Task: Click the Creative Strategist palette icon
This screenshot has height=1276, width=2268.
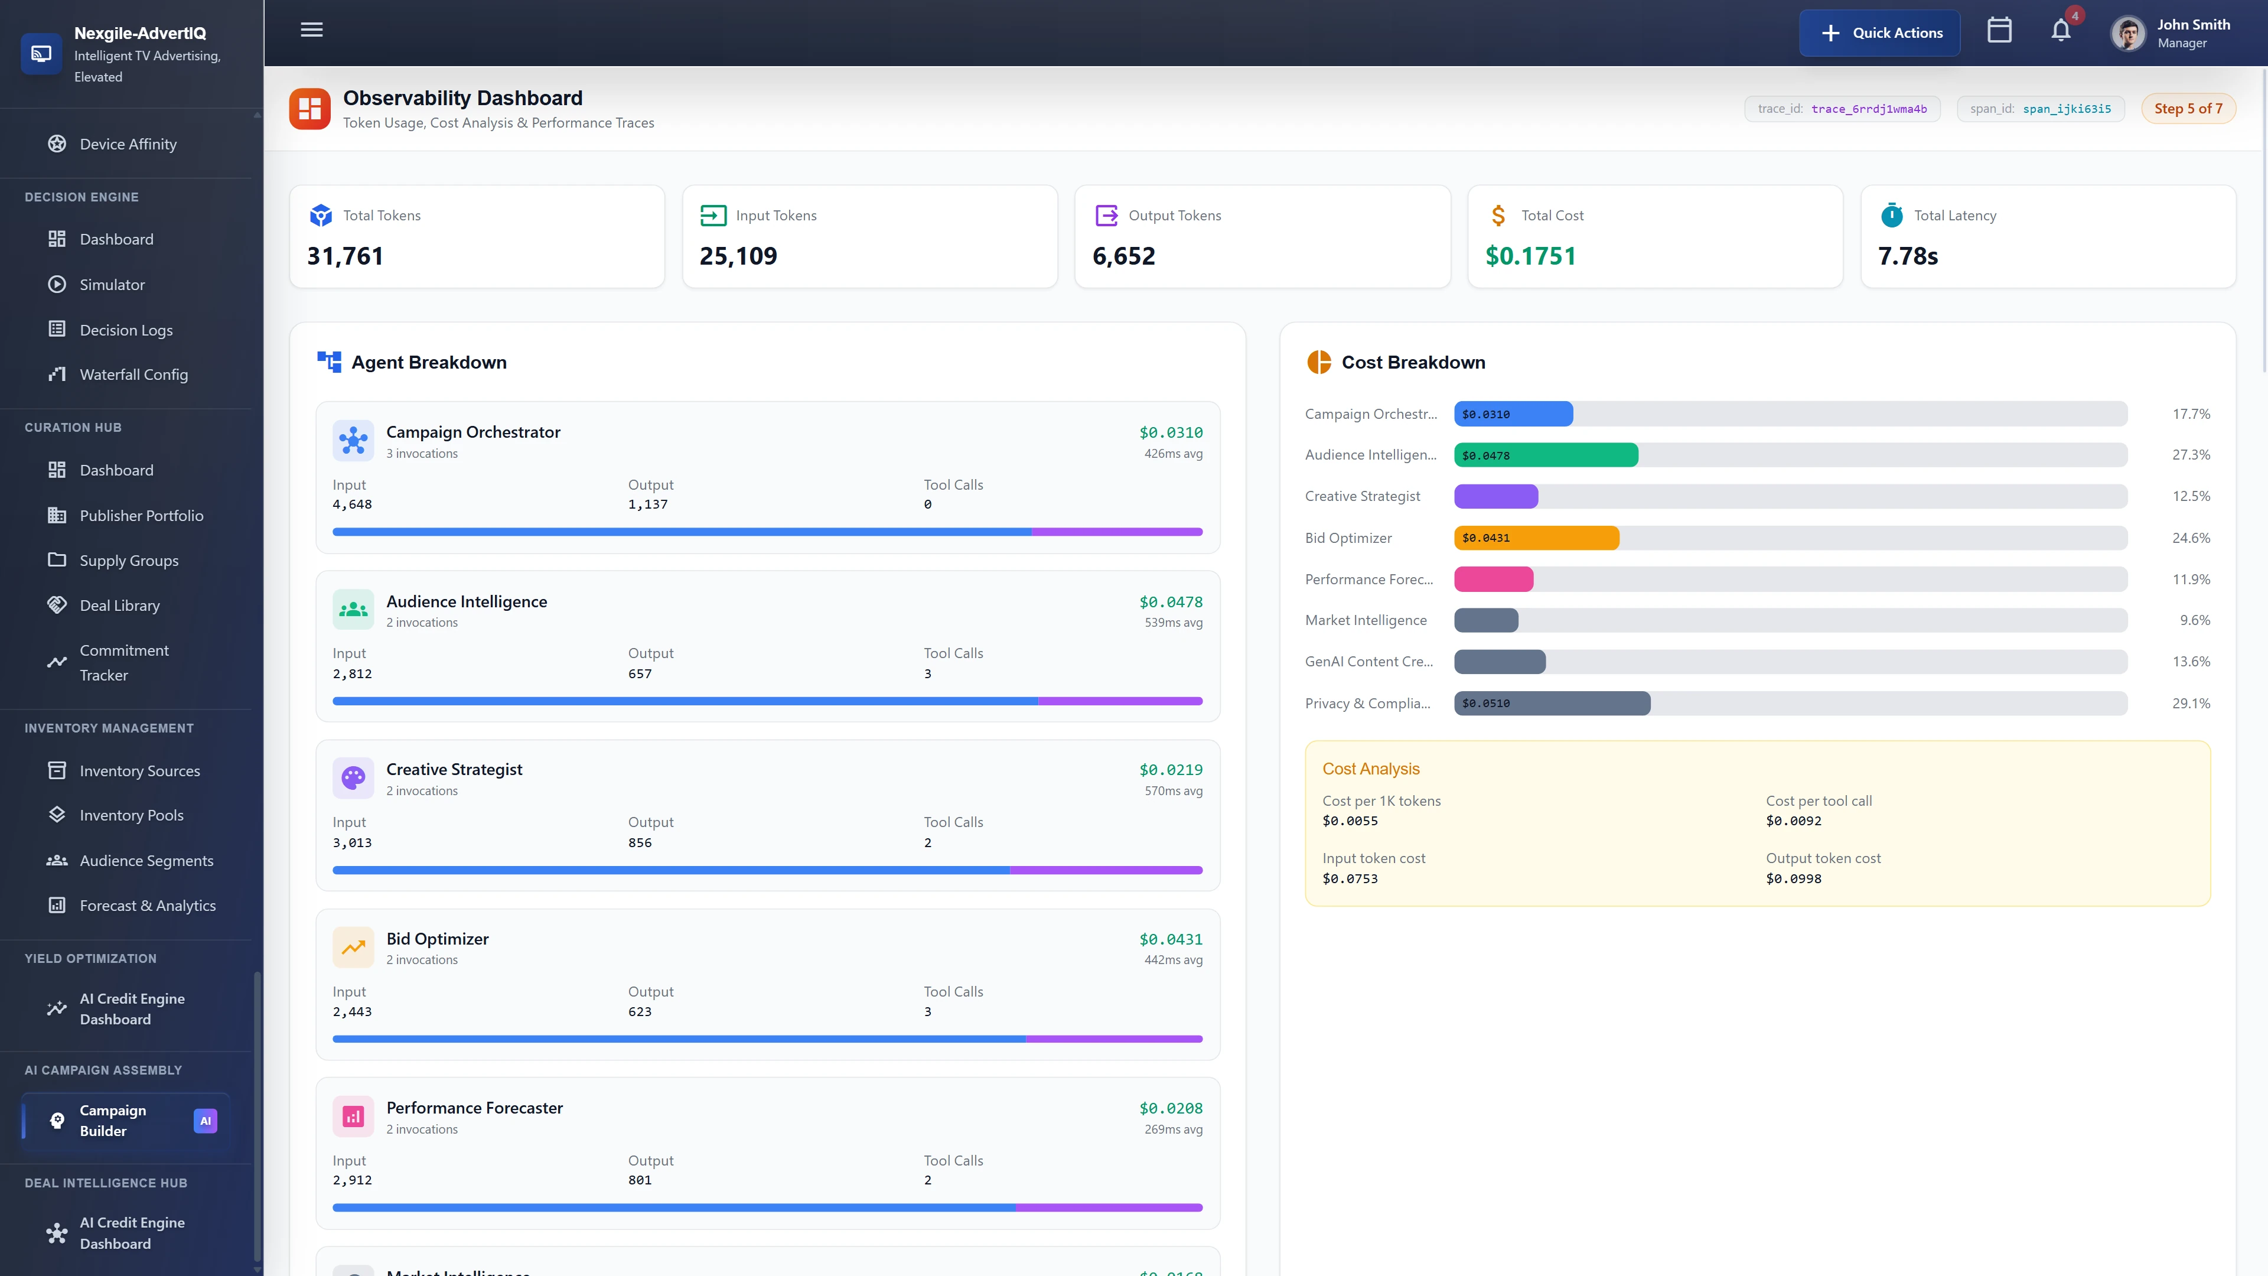Action: tap(353, 777)
